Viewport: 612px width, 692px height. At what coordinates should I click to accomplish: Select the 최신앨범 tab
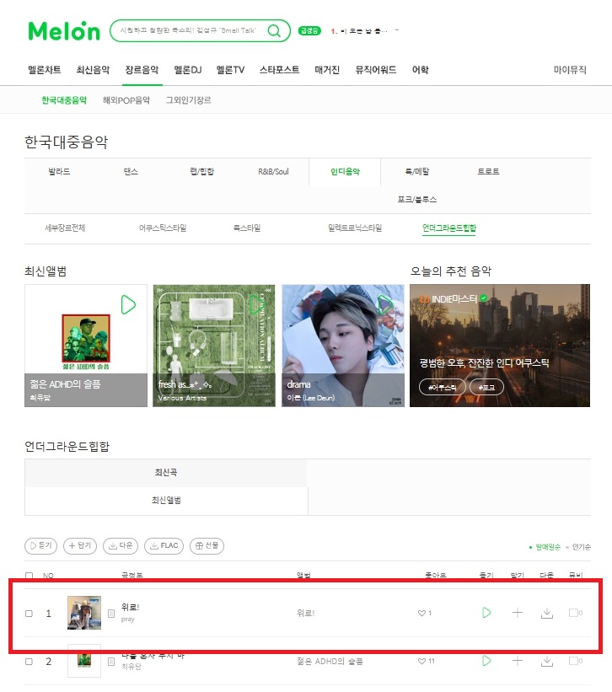[166, 501]
